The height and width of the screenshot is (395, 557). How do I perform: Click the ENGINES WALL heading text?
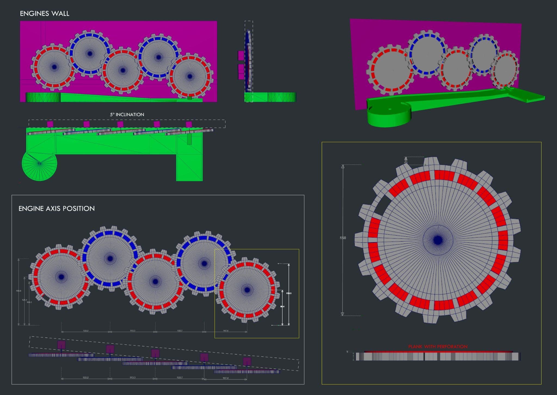[x=45, y=14]
